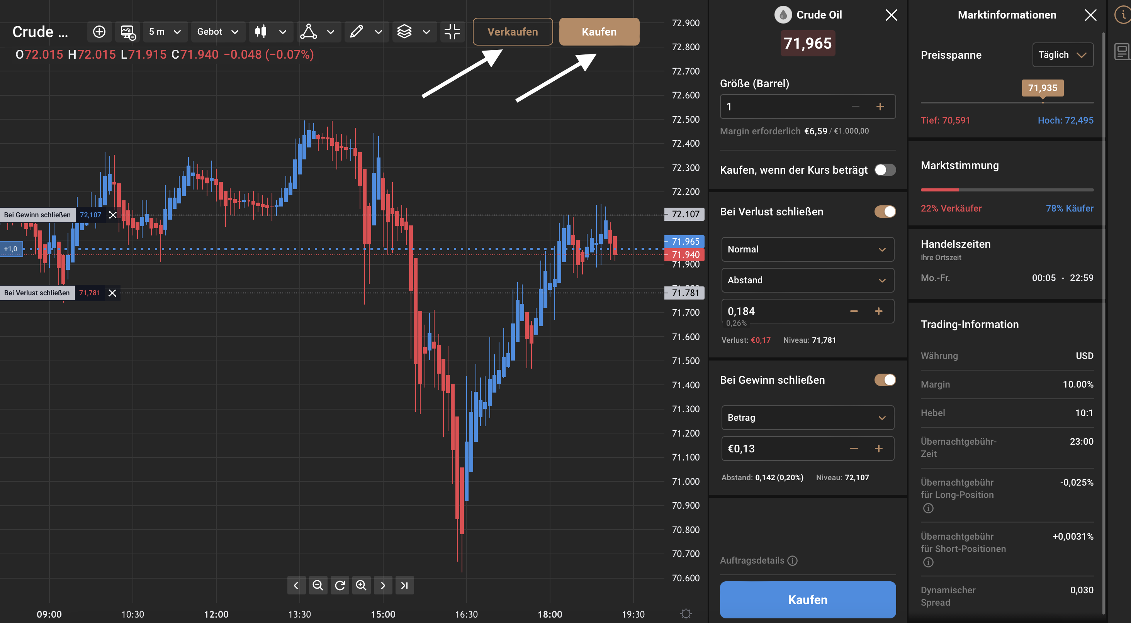Show Auftragsdetails info icon
This screenshot has height=623, width=1131.
point(793,561)
